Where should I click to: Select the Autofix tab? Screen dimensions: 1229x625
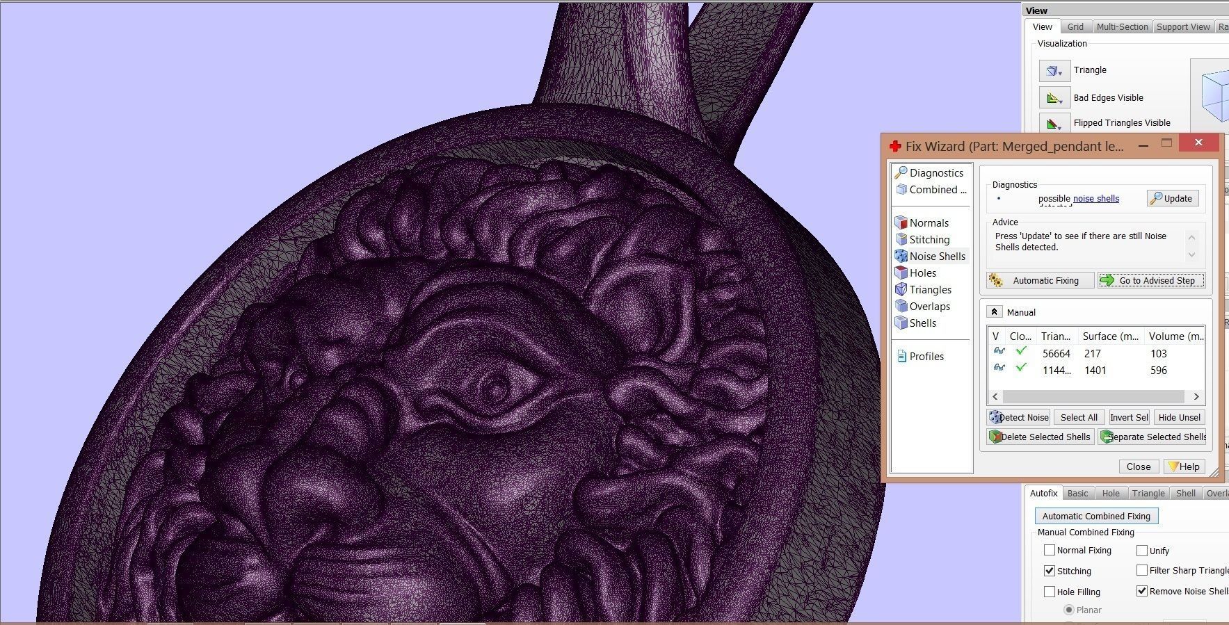click(x=1043, y=493)
